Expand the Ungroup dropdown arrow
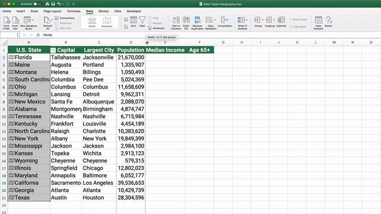This screenshot has height=214, width=381. click(x=274, y=20)
